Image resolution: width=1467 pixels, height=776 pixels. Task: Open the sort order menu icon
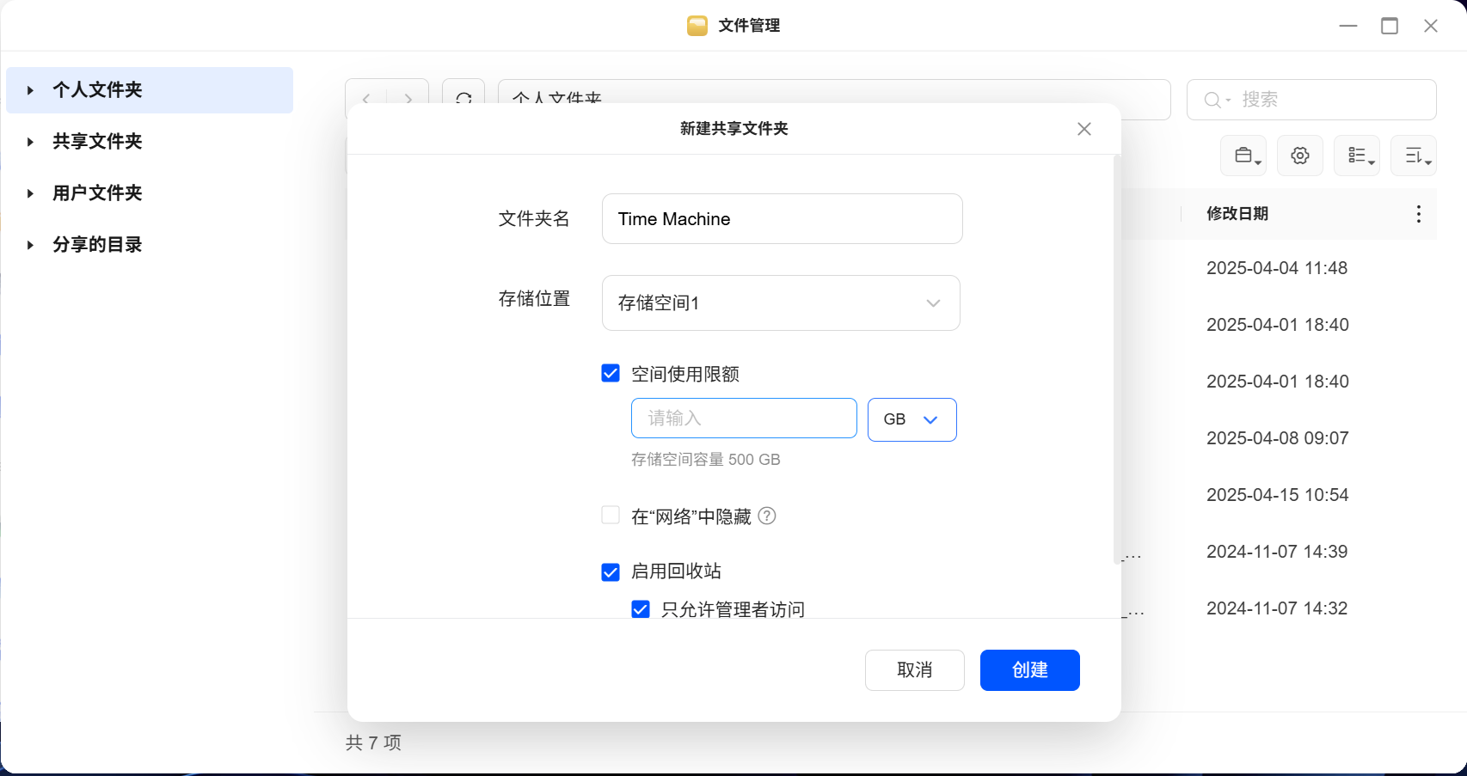(x=1413, y=156)
